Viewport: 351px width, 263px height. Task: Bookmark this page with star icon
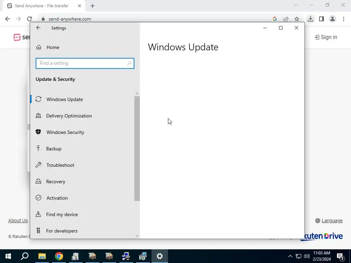coord(297,19)
